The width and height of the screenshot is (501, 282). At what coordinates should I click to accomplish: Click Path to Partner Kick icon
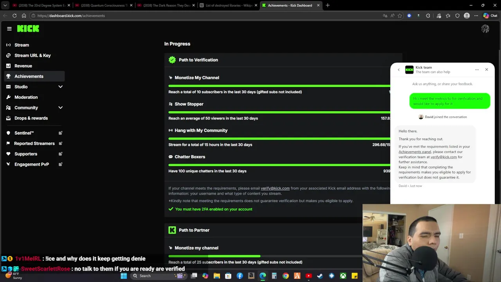tap(172, 230)
